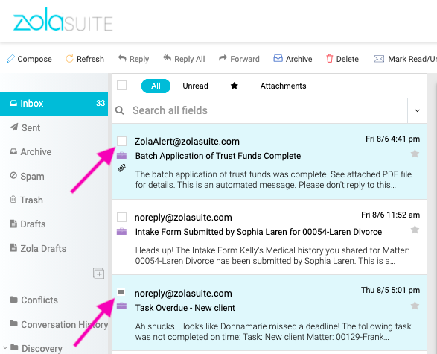This screenshot has height=354, width=437.
Task: Click the paperclip attachment icon on ZolaAlert email
Action: click(x=121, y=168)
